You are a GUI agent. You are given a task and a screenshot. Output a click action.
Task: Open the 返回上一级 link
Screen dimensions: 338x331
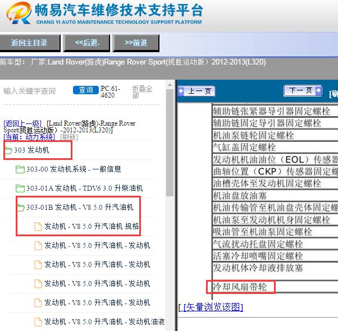[22, 123]
